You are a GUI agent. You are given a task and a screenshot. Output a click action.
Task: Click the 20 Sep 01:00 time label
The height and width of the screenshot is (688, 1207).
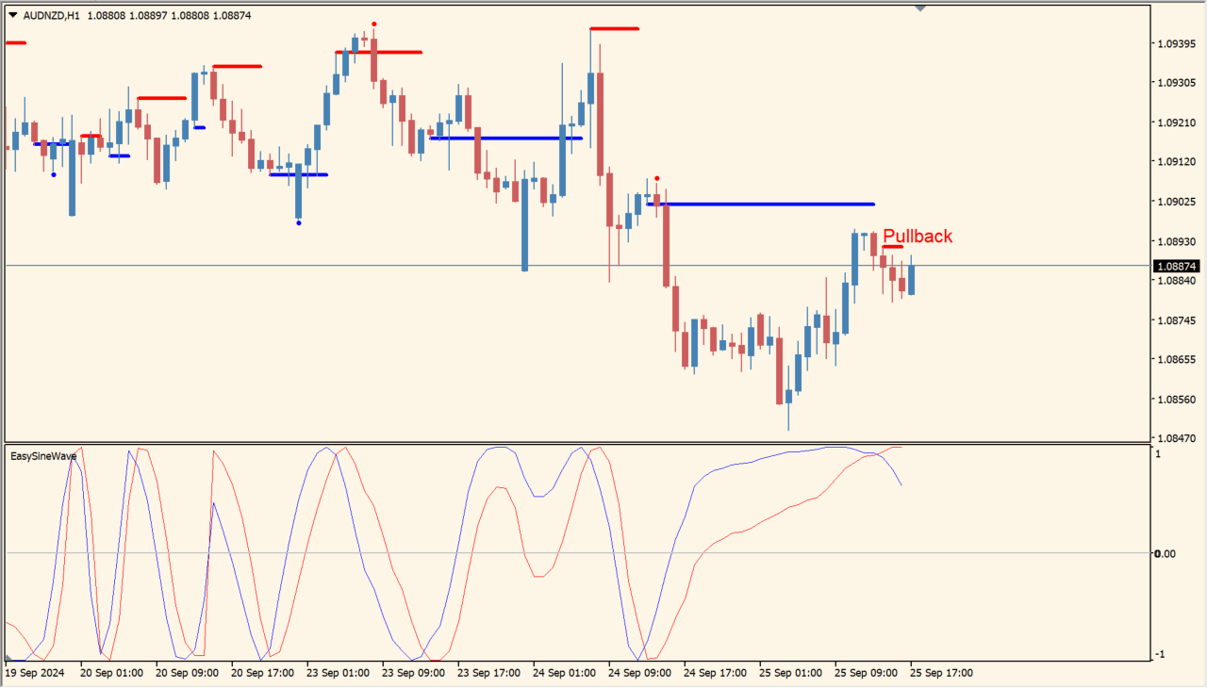[x=111, y=673]
